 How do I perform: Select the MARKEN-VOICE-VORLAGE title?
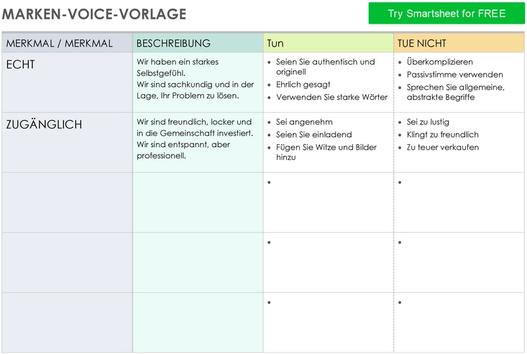pyautogui.click(x=94, y=14)
